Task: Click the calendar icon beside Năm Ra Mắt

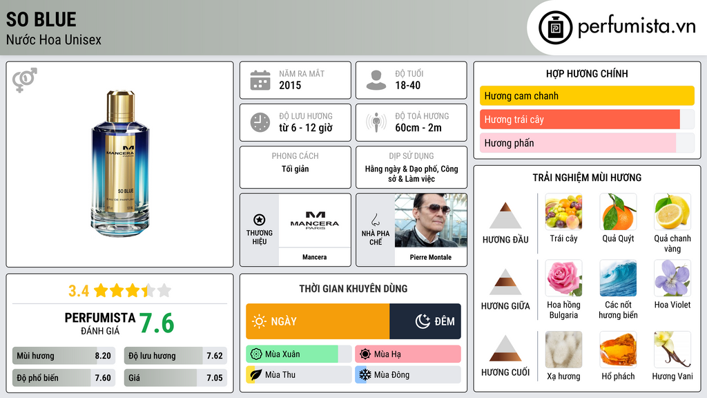Action: click(x=260, y=80)
